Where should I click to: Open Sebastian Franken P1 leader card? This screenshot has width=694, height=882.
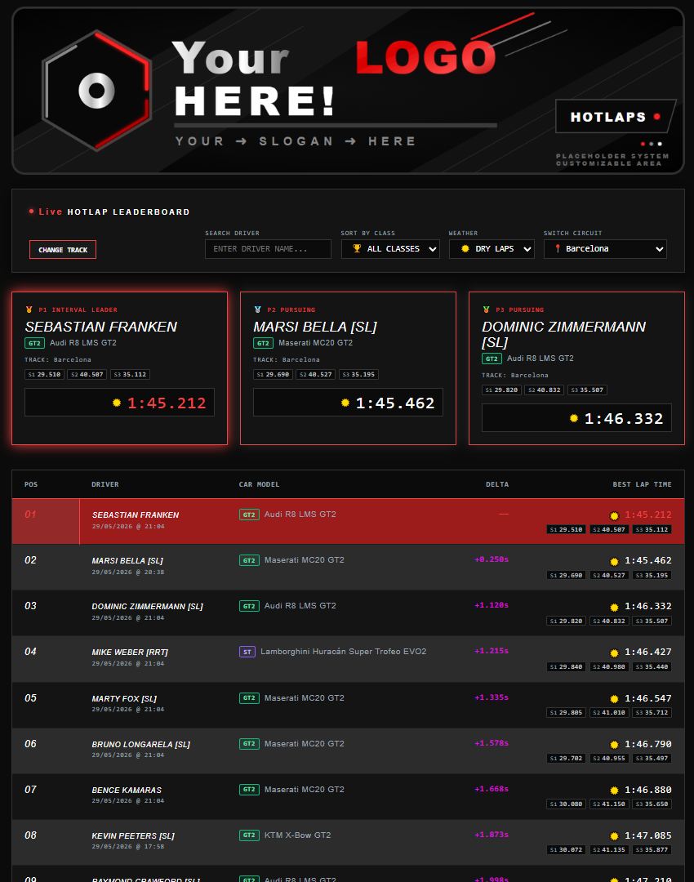[119, 367]
